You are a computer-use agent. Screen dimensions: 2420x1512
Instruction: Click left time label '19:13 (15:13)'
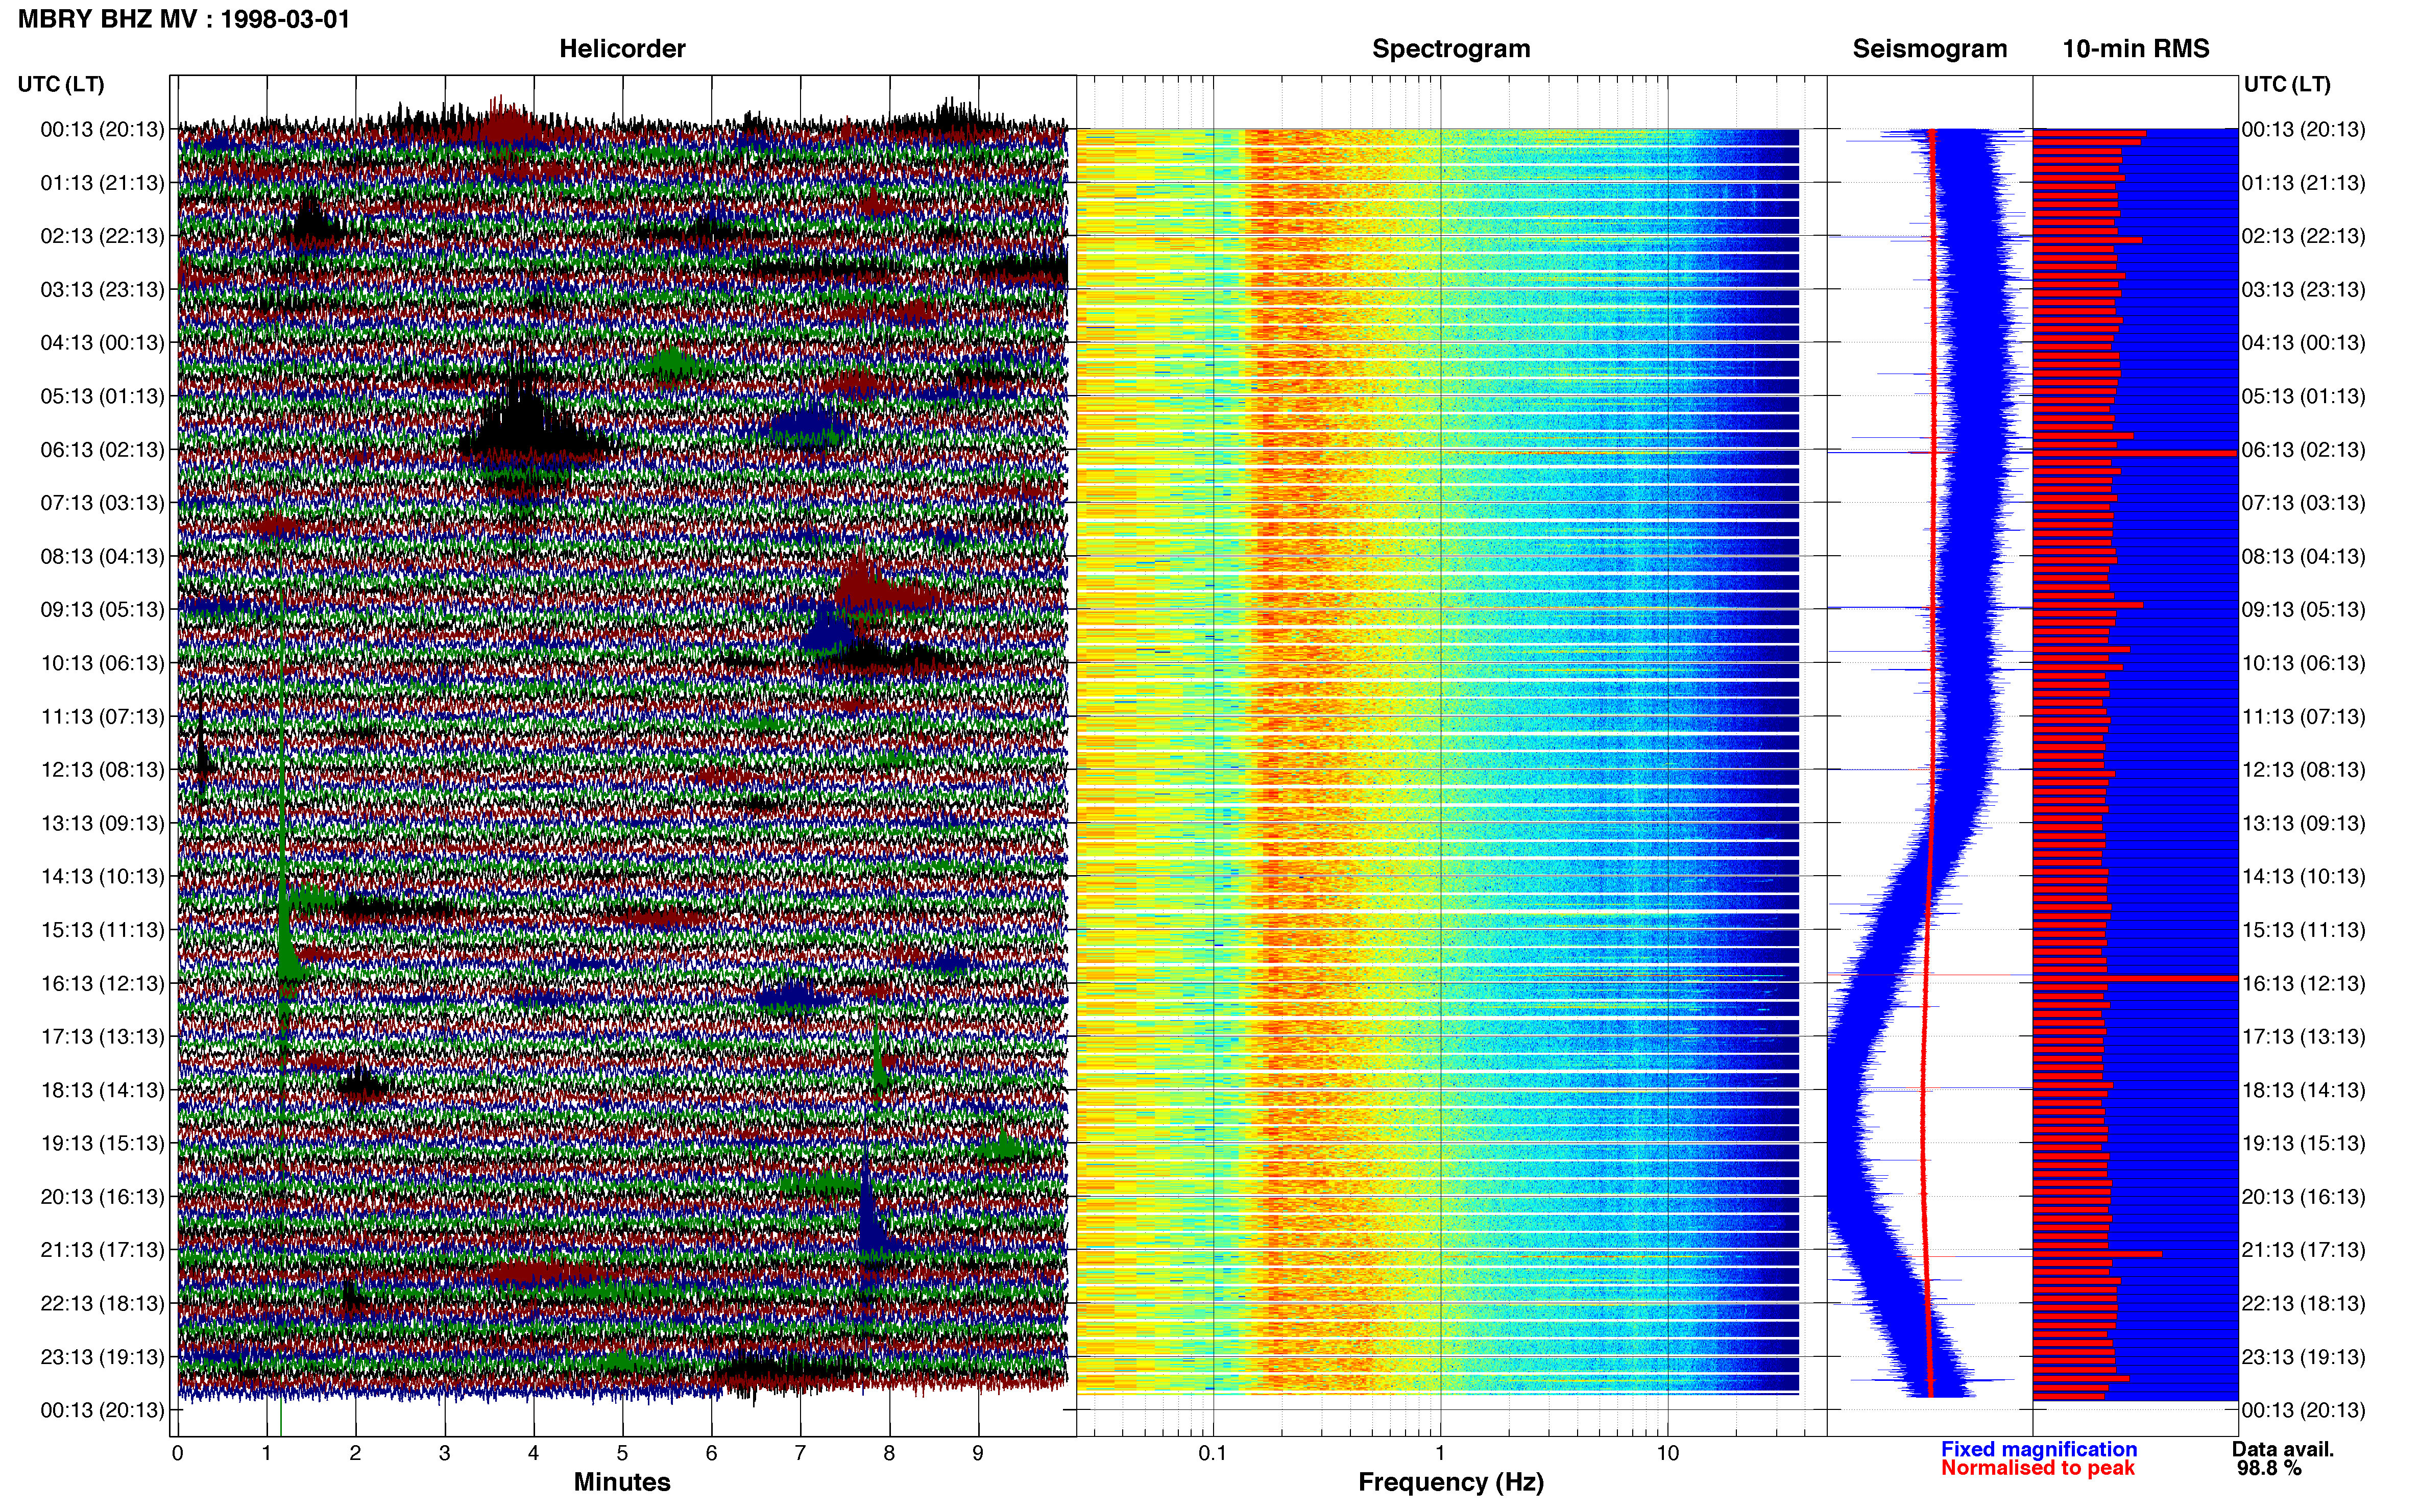[x=102, y=1143]
